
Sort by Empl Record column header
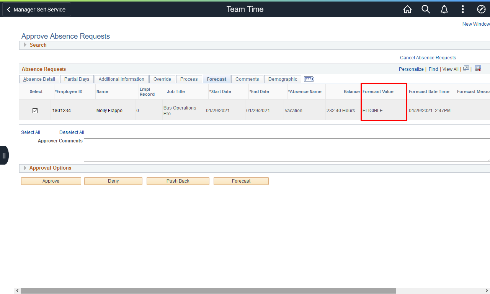click(147, 92)
